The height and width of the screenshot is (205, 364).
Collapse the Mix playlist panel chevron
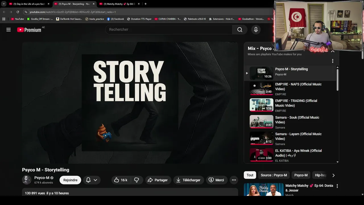point(332,51)
